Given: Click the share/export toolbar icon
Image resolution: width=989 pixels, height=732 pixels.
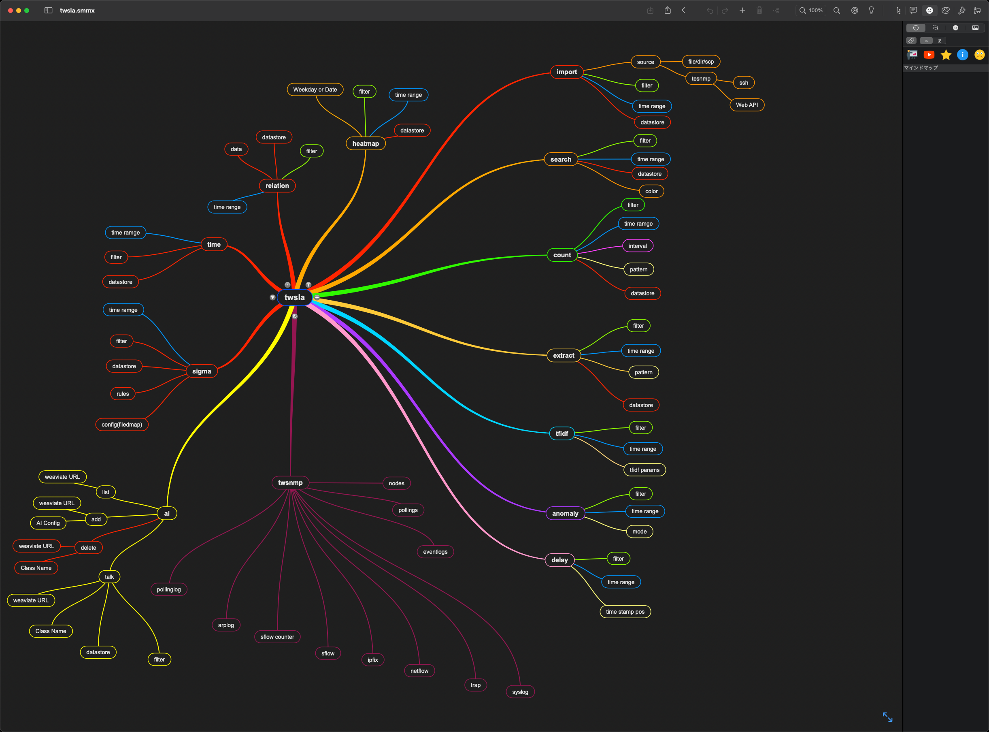Looking at the screenshot, I should (x=668, y=10).
